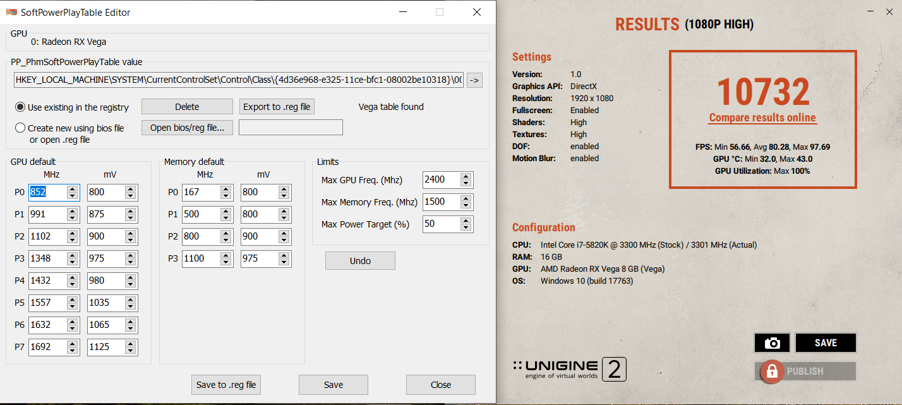Screen dimensions: 902x405
Task: Close the Unigine results window
Action: coord(890,11)
